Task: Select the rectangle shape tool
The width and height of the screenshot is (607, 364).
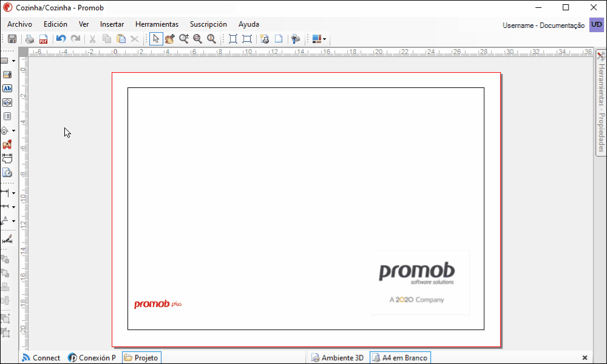Action: pos(5,61)
